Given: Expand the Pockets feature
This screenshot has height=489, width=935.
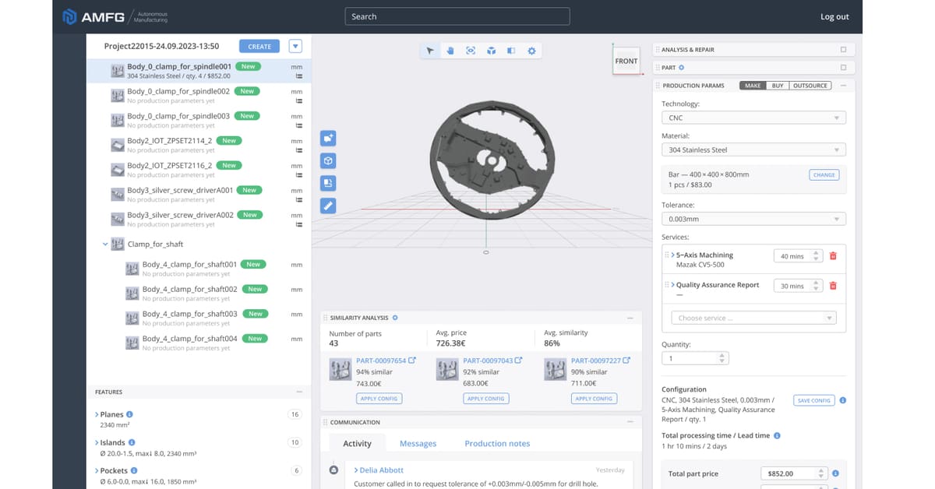Looking at the screenshot, I should click(97, 471).
